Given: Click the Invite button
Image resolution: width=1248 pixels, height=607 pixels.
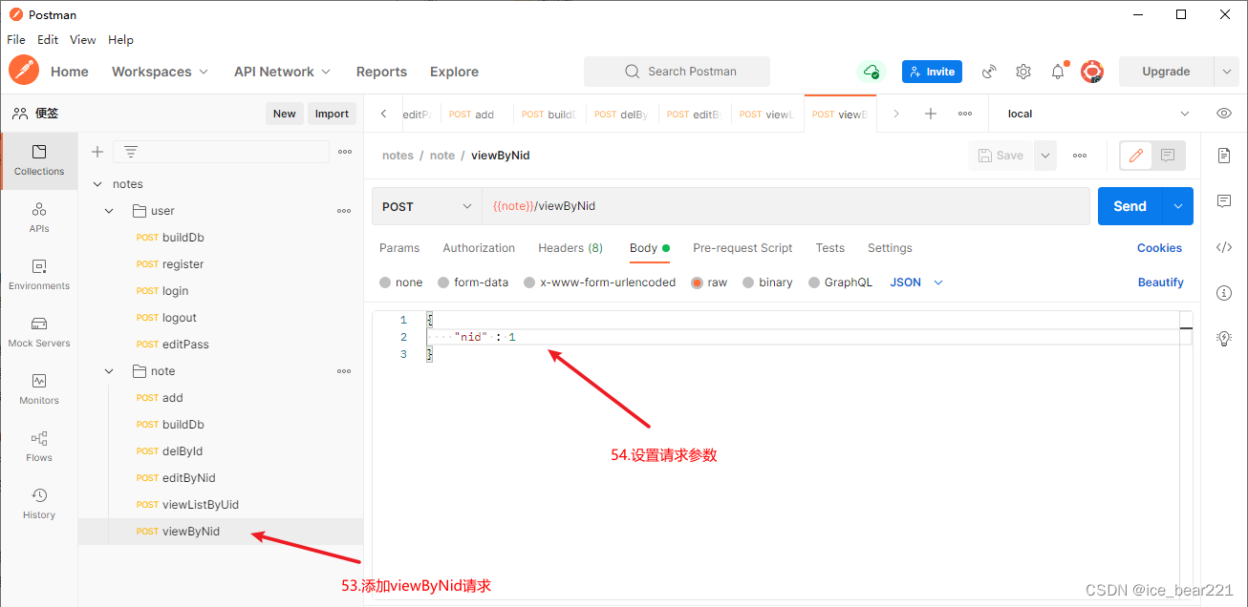Looking at the screenshot, I should tap(932, 72).
